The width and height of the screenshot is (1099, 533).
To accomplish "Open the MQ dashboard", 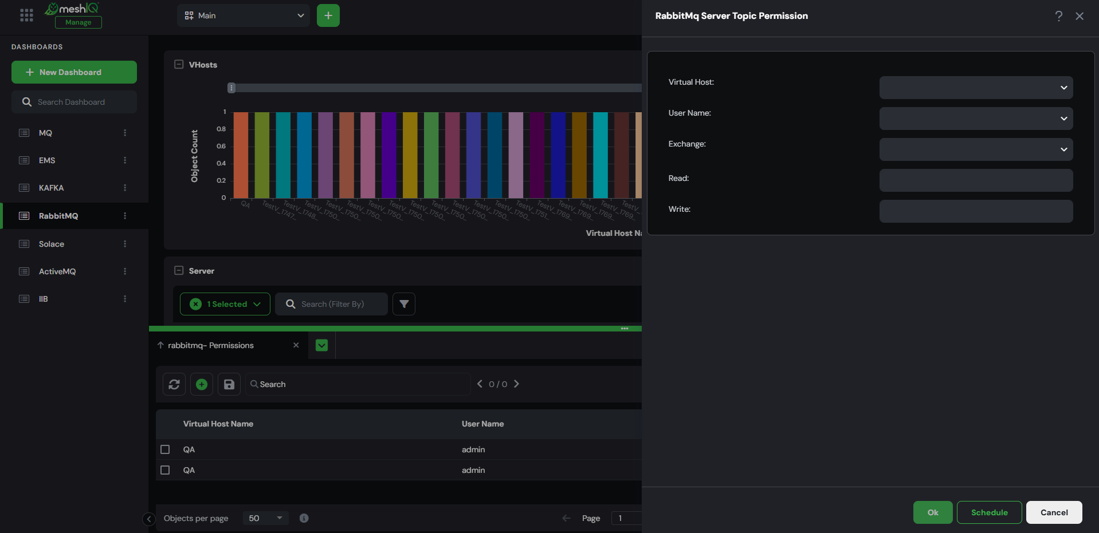I will pyautogui.click(x=45, y=133).
